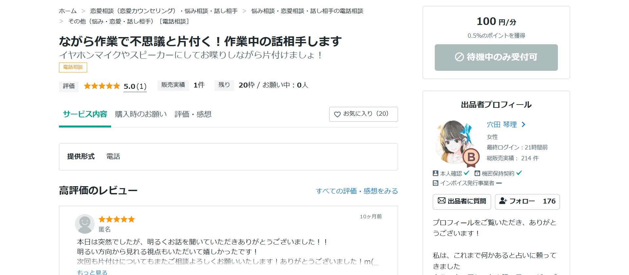
Task: Click the 本人確認 identity verification icon
Action: click(435, 173)
